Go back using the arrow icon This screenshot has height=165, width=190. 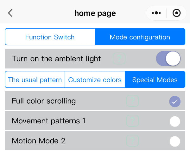pyautogui.click(x=10, y=13)
